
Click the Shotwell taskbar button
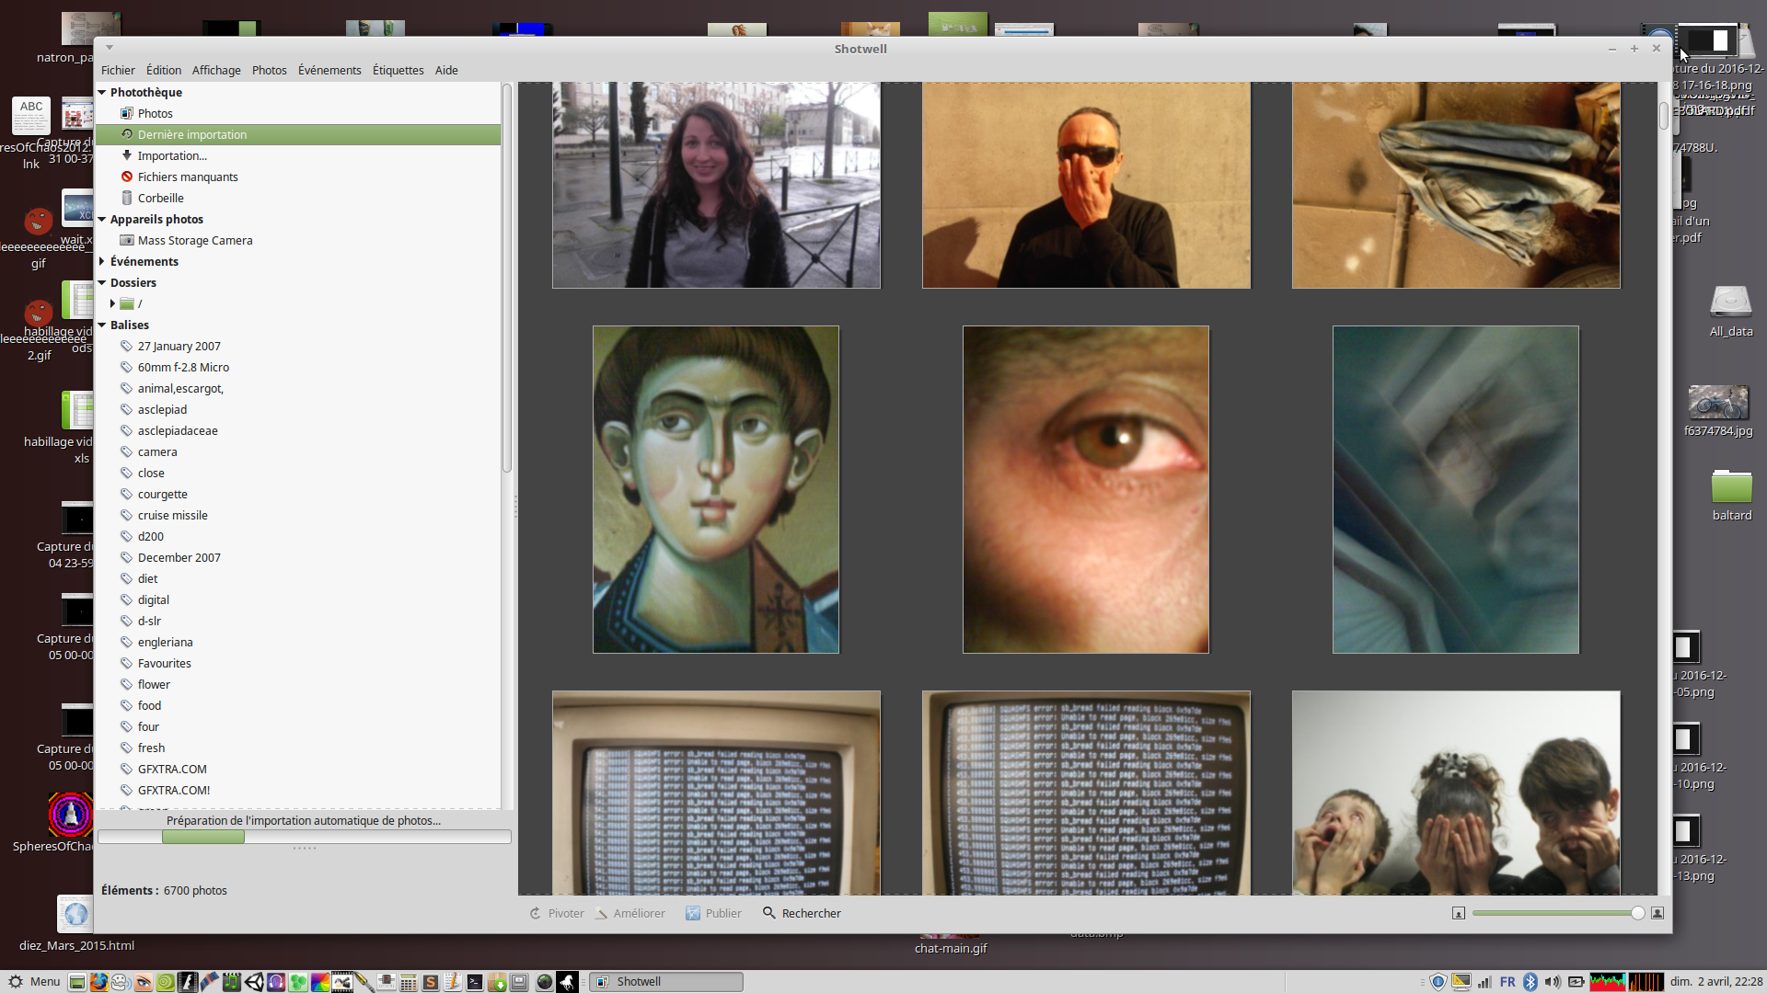tap(665, 981)
